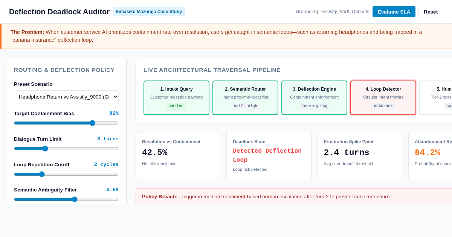Click the Policy Breach alert message
This screenshot has height=237, width=452.
point(285,196)
